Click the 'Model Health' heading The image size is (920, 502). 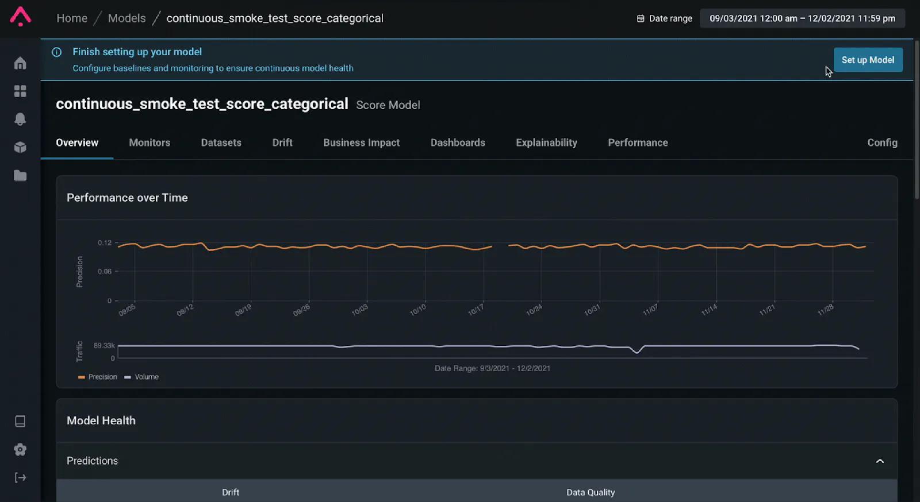point(101,420)
